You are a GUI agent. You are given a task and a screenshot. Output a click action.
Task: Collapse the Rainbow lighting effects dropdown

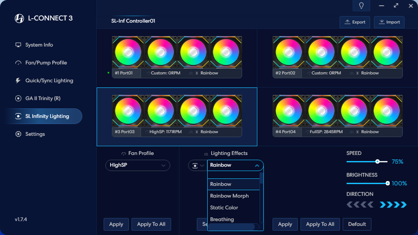pos(236,165)
